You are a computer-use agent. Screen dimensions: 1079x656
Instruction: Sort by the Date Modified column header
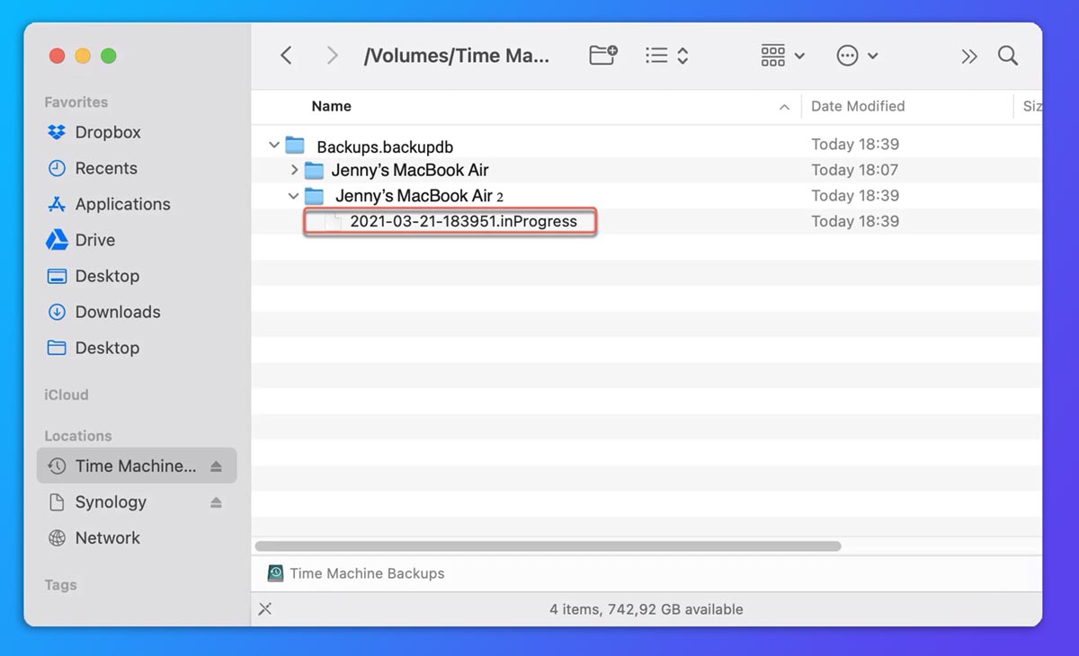click(x=858, y=106)
